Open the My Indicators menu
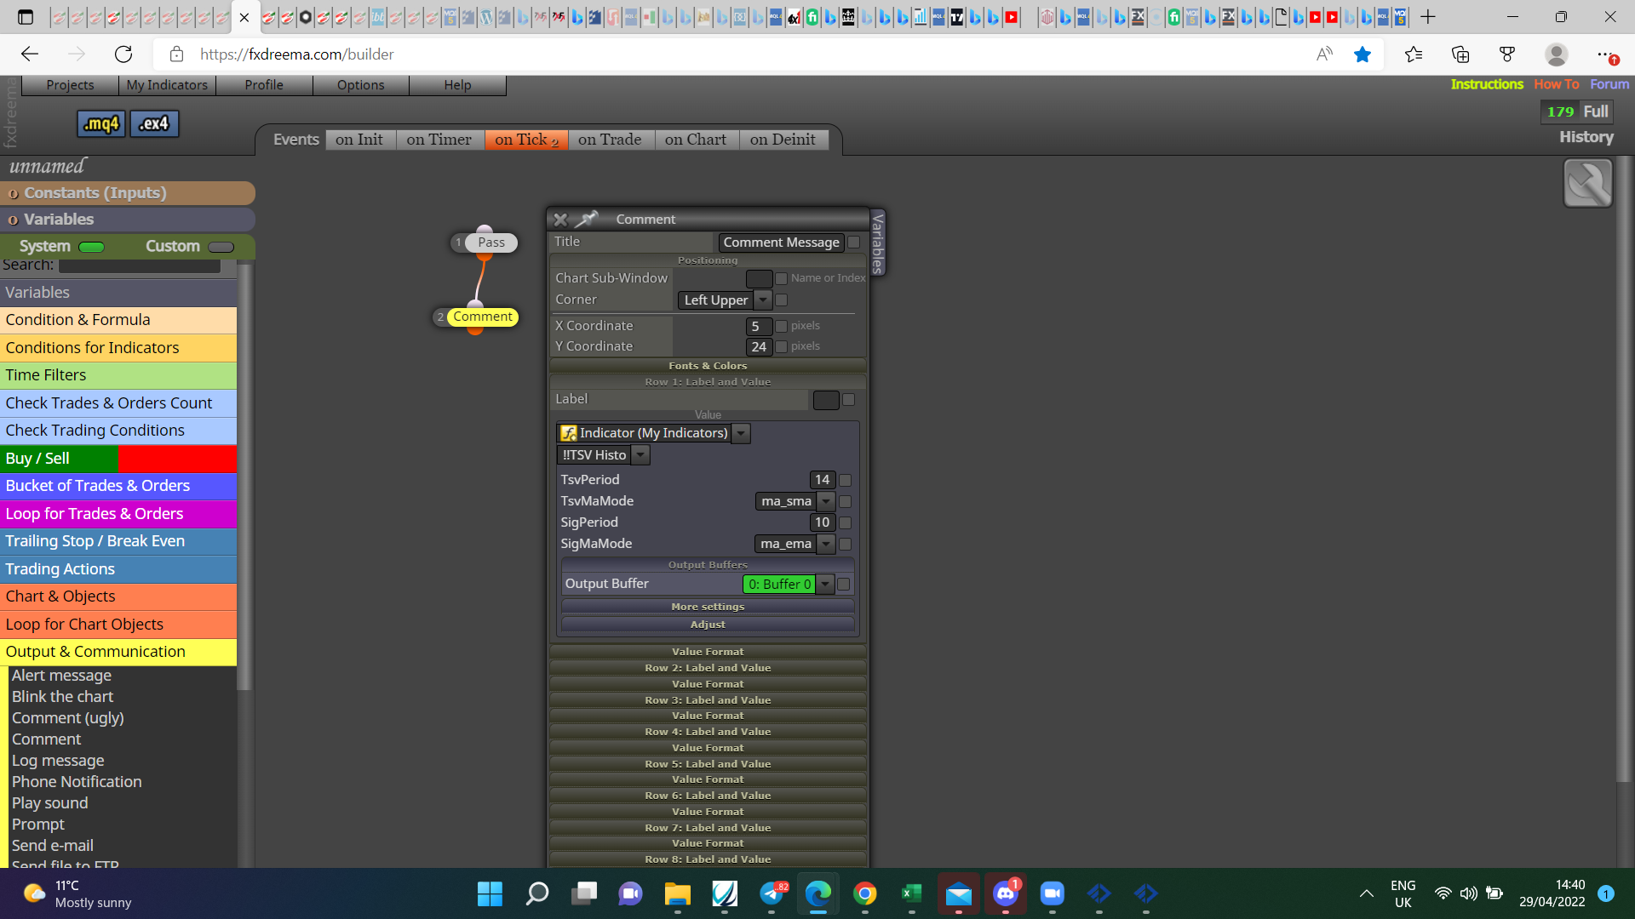 click(167, 85)
